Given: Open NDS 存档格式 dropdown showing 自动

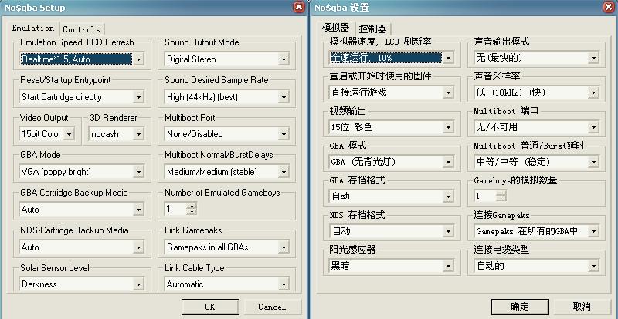Looking at the screenshot, I should [x=448, y=231].
